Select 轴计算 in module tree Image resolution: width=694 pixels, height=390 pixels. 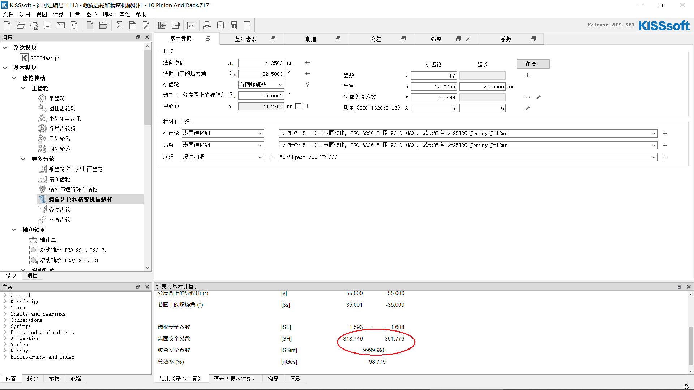[48, 240]
